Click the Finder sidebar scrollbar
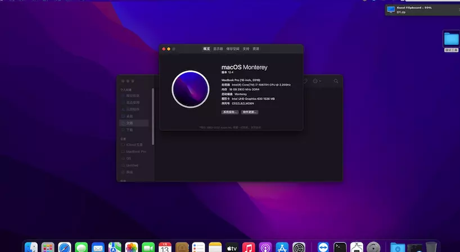This screenshot has height=252, width=460. point(153,117)
